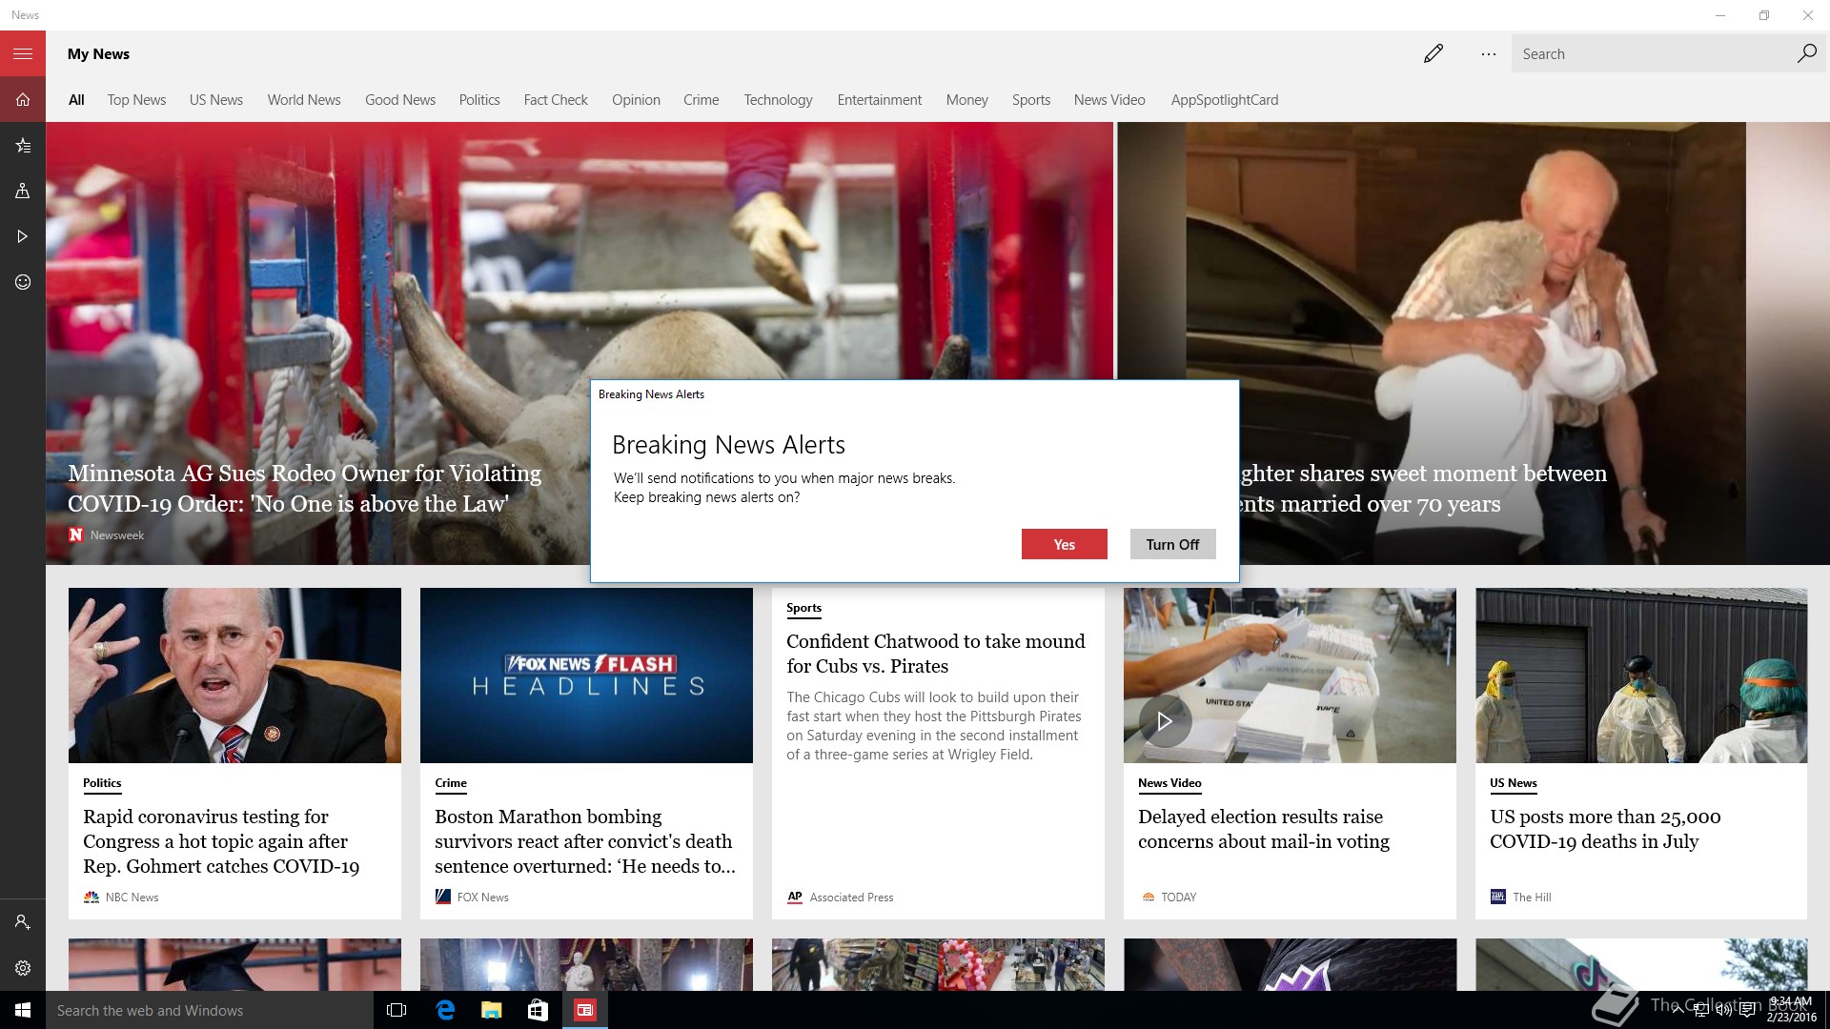This screenshot has height=1029, width=1830.
Task: Click the pencil customize icon
Action: 1433,53
